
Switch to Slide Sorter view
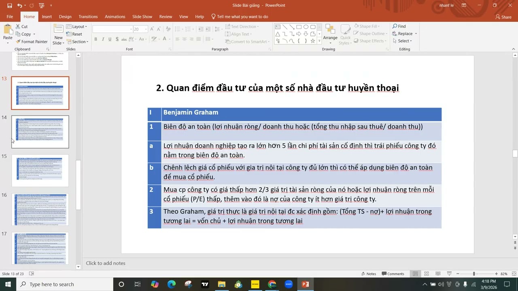pyautogui.click(x=427, y=274)
